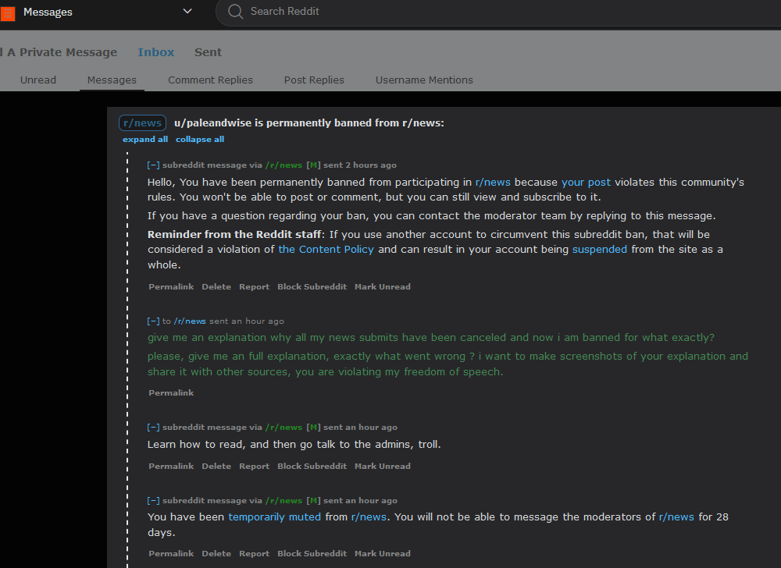The image size is (781, 568).
Task: Click the orange Reddit logo icon
Action: pos(8,13)
